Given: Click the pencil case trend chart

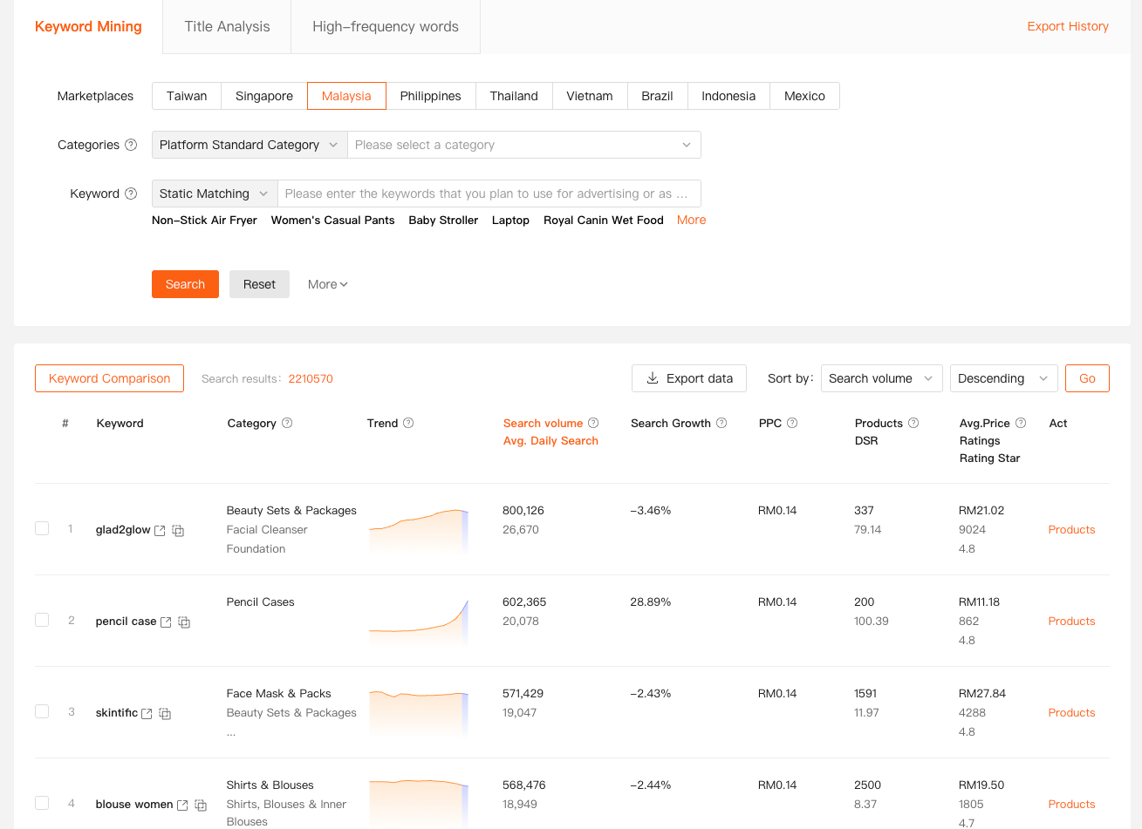Looking at the screenshot, I should pyautogui.click(x=419, y=620).
